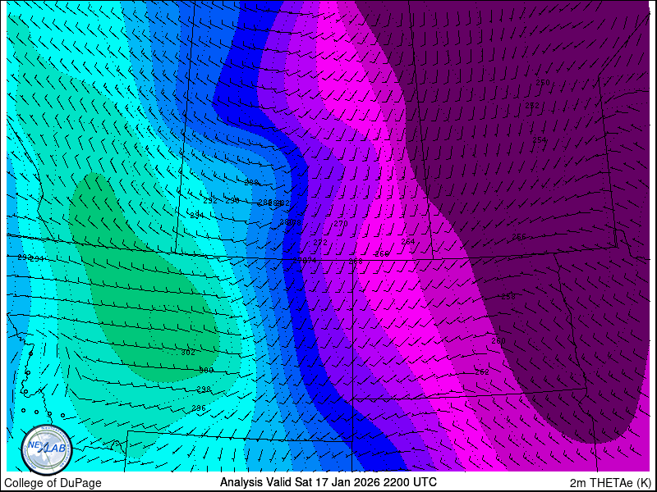Click the 302 contour label
The height and width of the screenshot is (492, 657).
click(x=188, y=353)
